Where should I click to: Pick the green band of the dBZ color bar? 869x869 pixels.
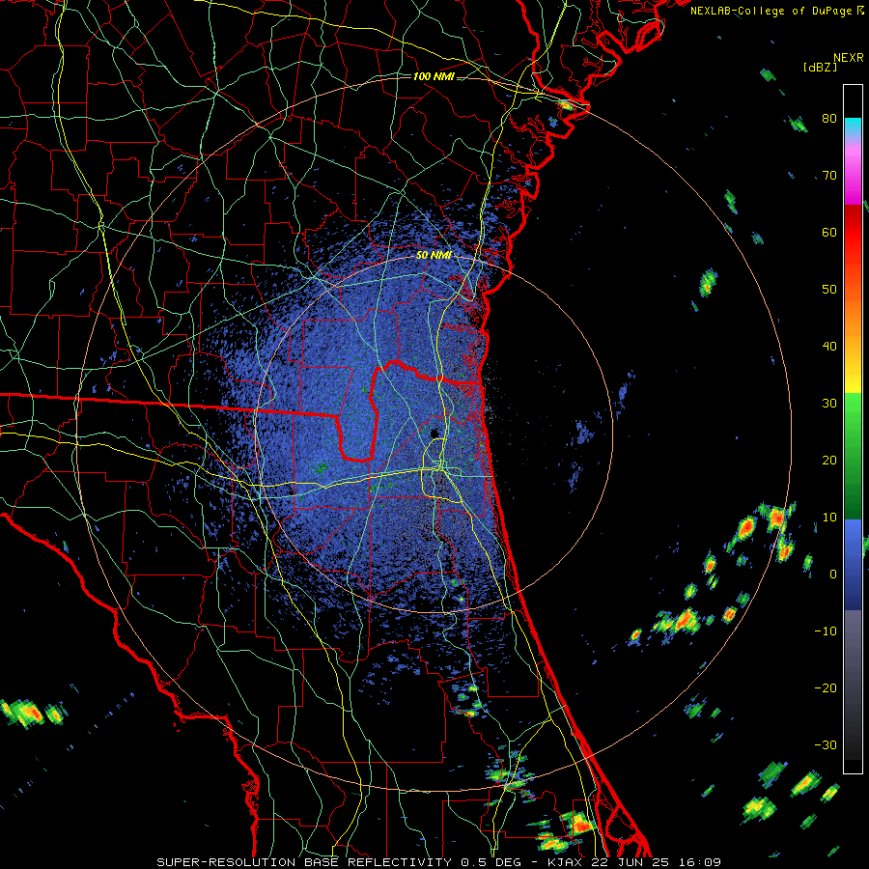click(x=853, y=456)
